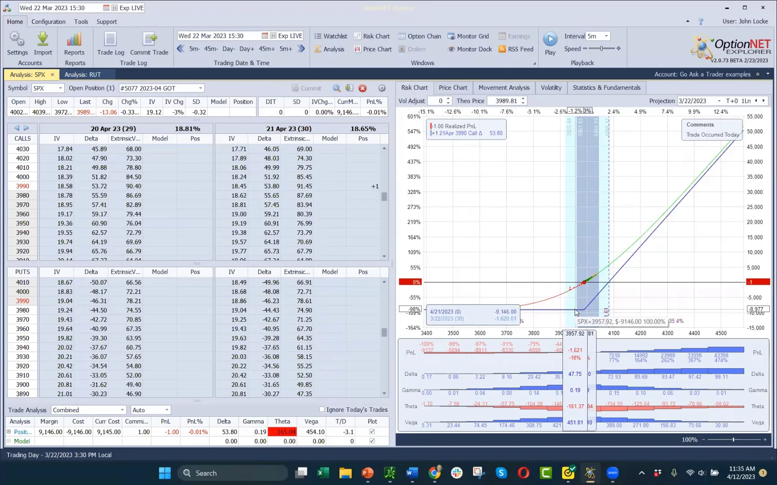The width and height of the screenshot is (777, 485).
Task: Toggle Ignore Today's Trades checkbox
Action: pyautogui.click(x=322, y=409)
